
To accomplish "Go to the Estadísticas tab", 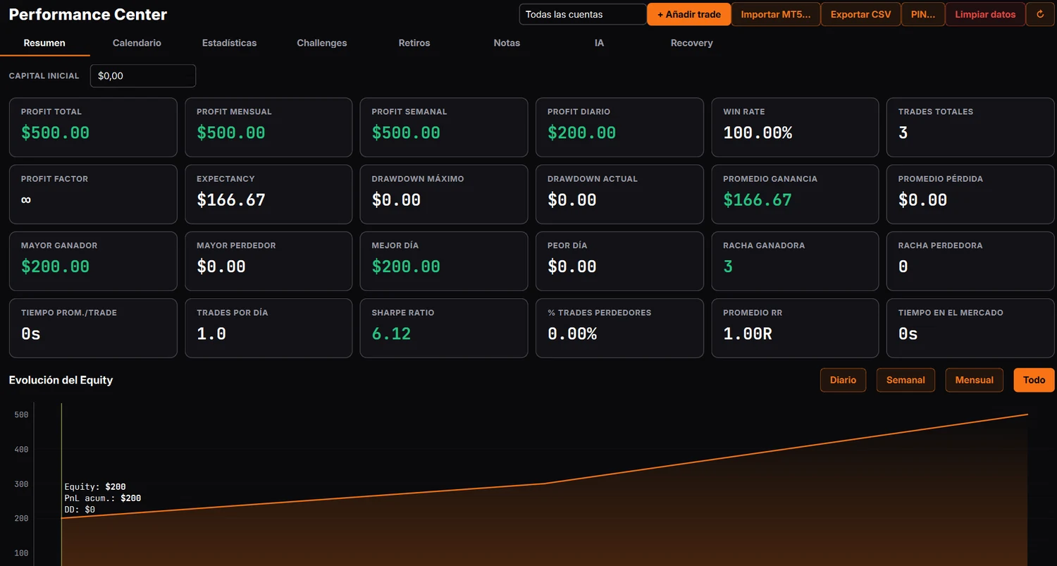I will pyautogui.click(x=229, y=43).
